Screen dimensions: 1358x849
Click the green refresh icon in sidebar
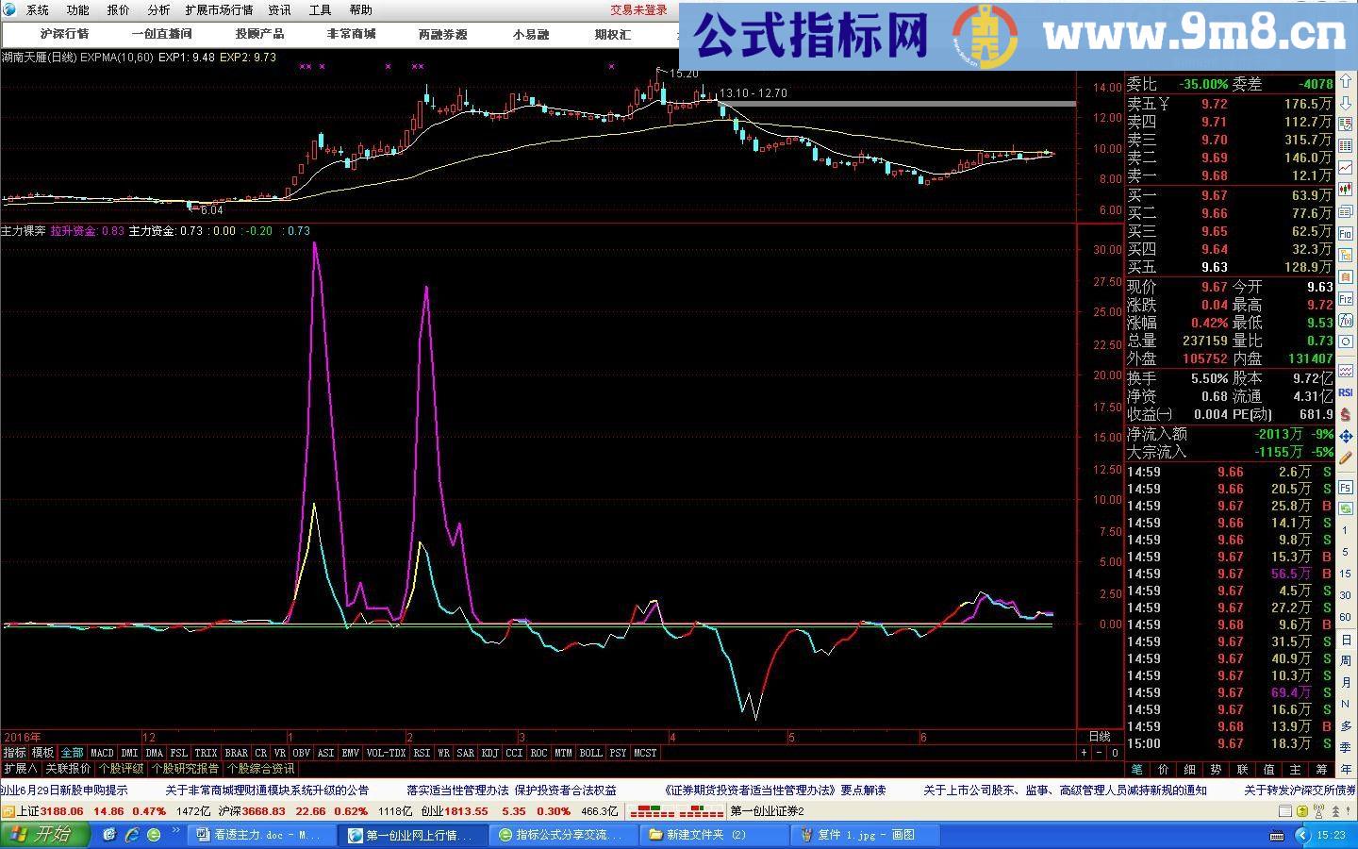(1346, 508)
